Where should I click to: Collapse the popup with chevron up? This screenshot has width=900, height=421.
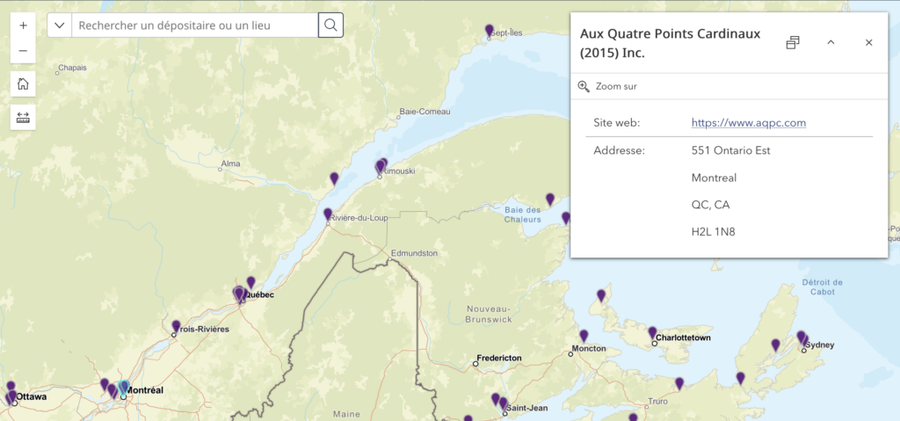[x=831, y=42]
